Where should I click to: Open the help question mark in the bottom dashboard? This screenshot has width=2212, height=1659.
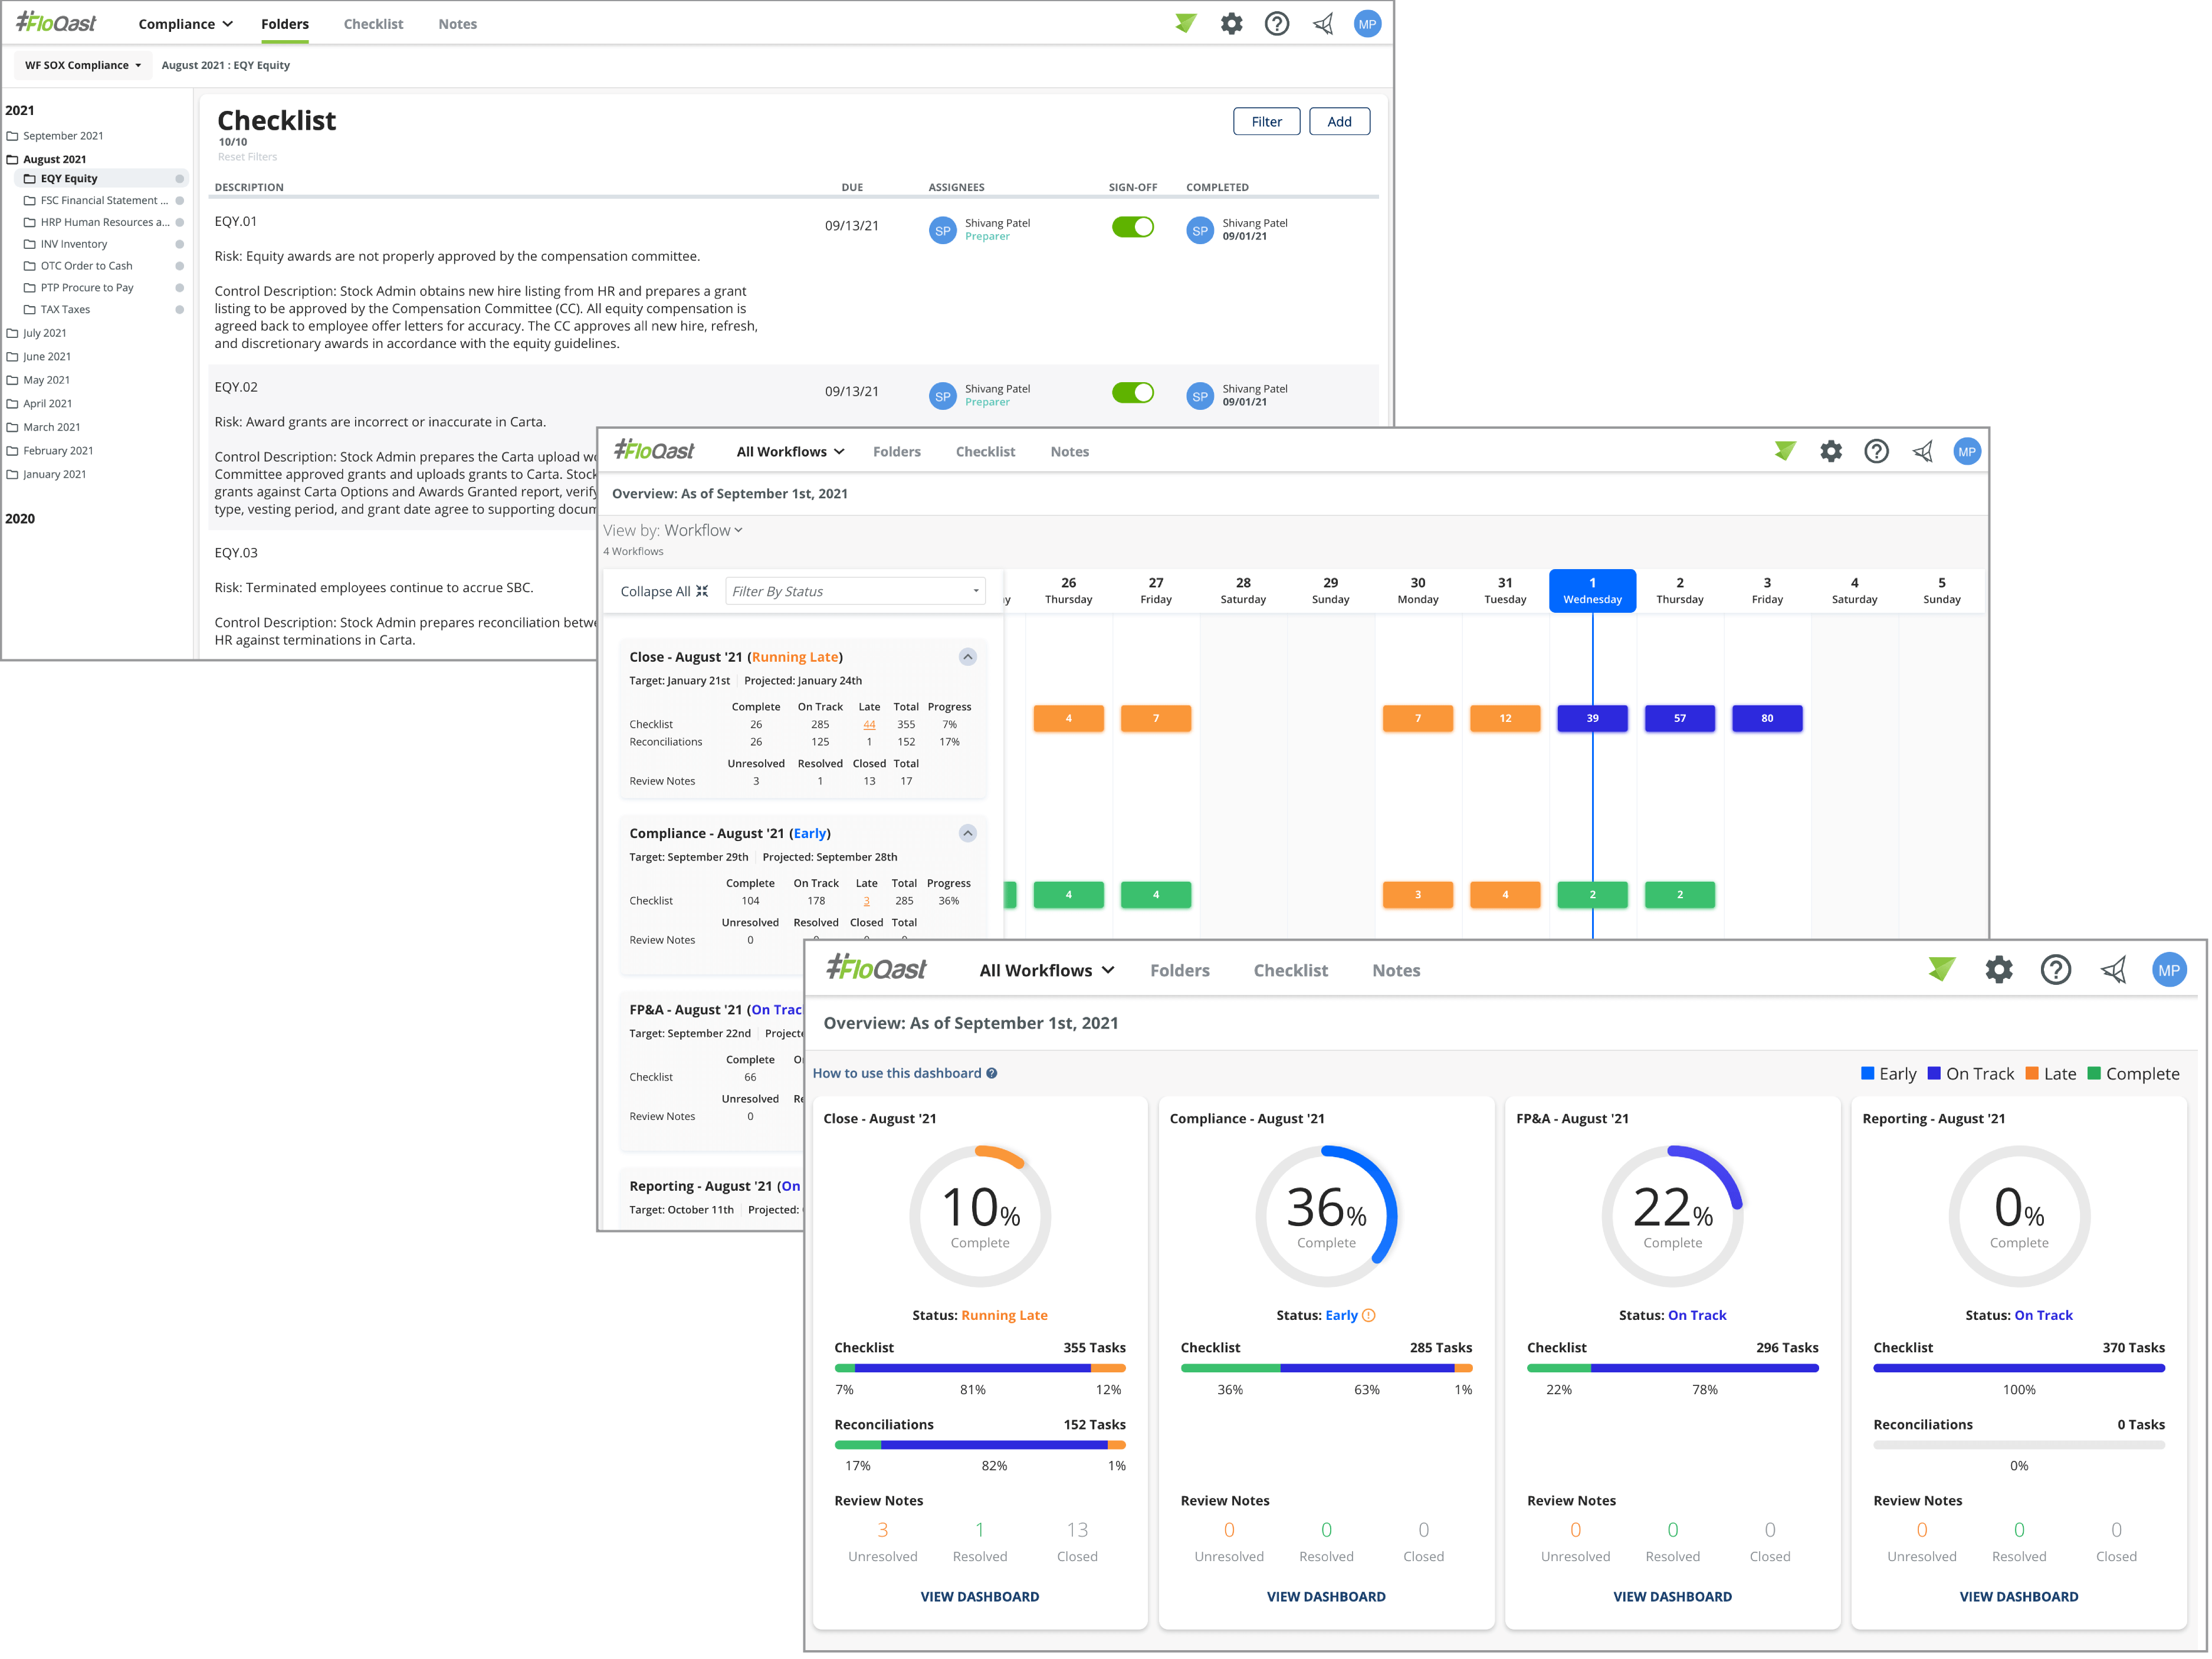click(x=2055, y=969)
